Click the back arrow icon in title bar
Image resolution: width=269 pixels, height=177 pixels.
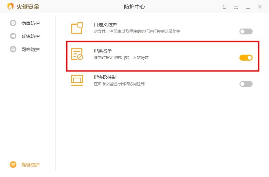pyautogui.click(x=224, y=7)
